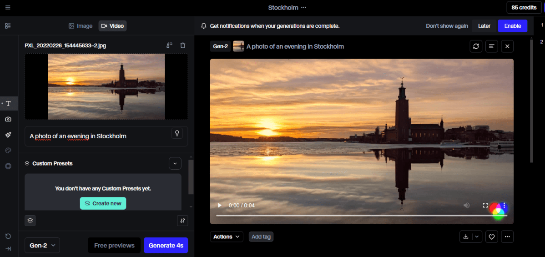Select the camera icon in left sidebar
The height and width of the screenshot is (257, 545).
tap(8, 119)
